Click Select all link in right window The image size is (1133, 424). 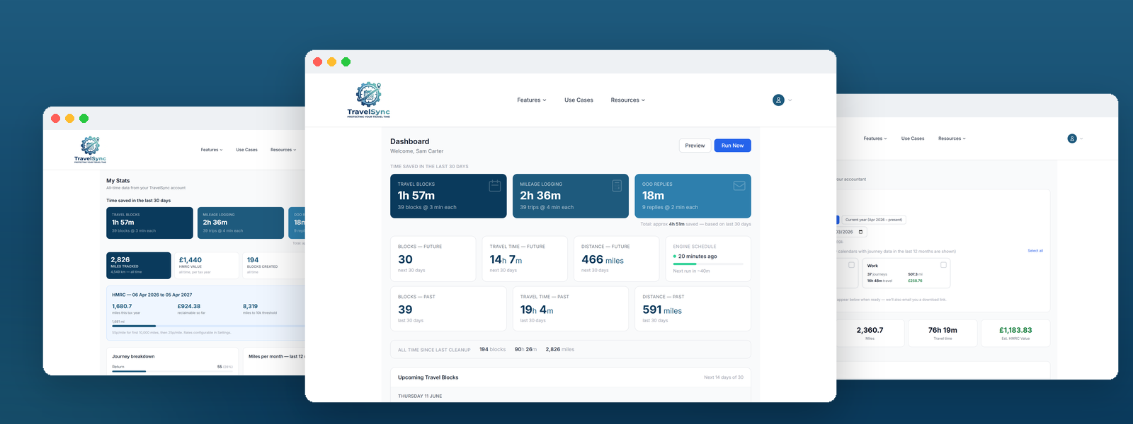[1035, 251]
